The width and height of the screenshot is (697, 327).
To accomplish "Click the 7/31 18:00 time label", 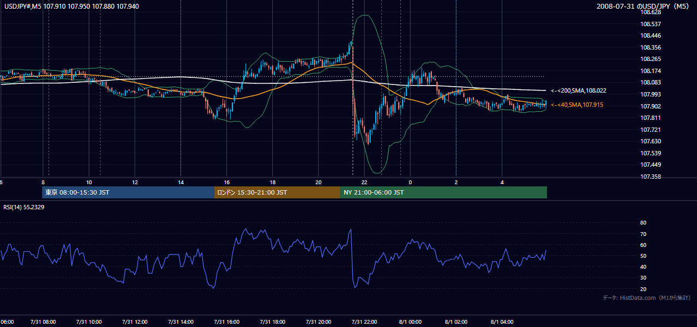I will click(x=272, y=322).
